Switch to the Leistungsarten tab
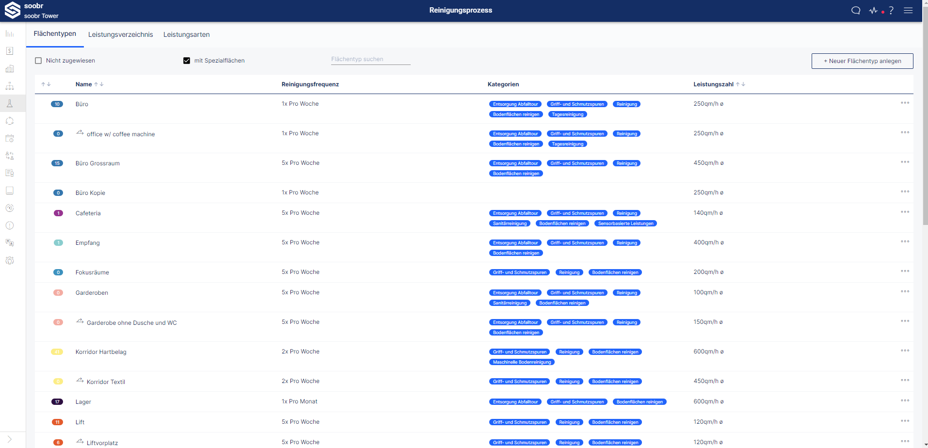This screenshot has width=928, height=448. pyautogui.click(x=187, y=34)
